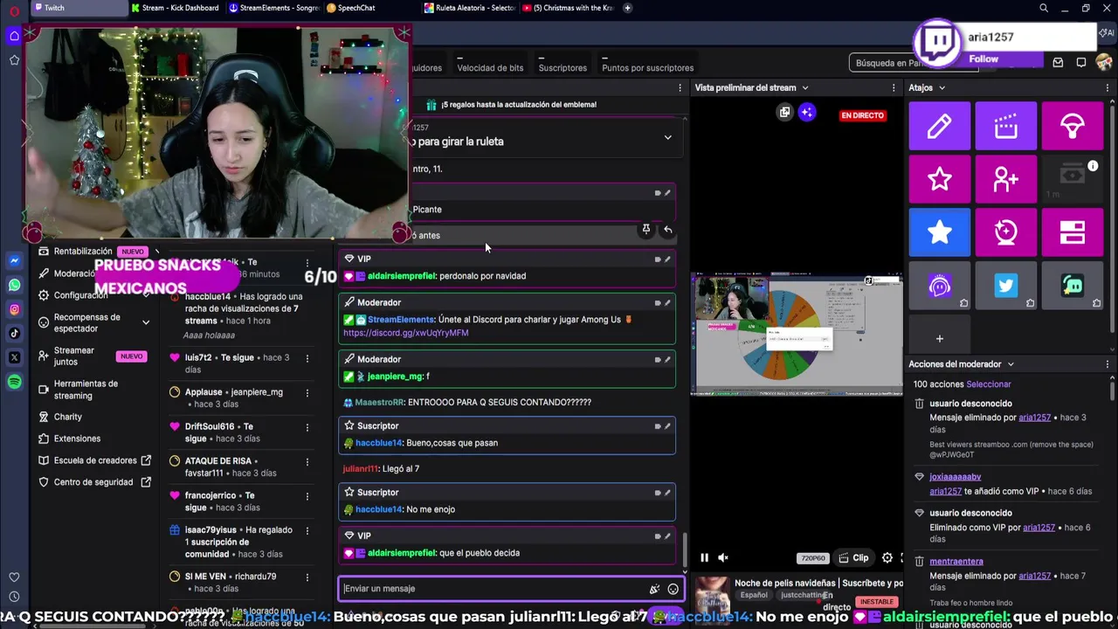Click the stacked layout shortcut tile
Screen dimensions: 1118x629
click(1072, 232)
